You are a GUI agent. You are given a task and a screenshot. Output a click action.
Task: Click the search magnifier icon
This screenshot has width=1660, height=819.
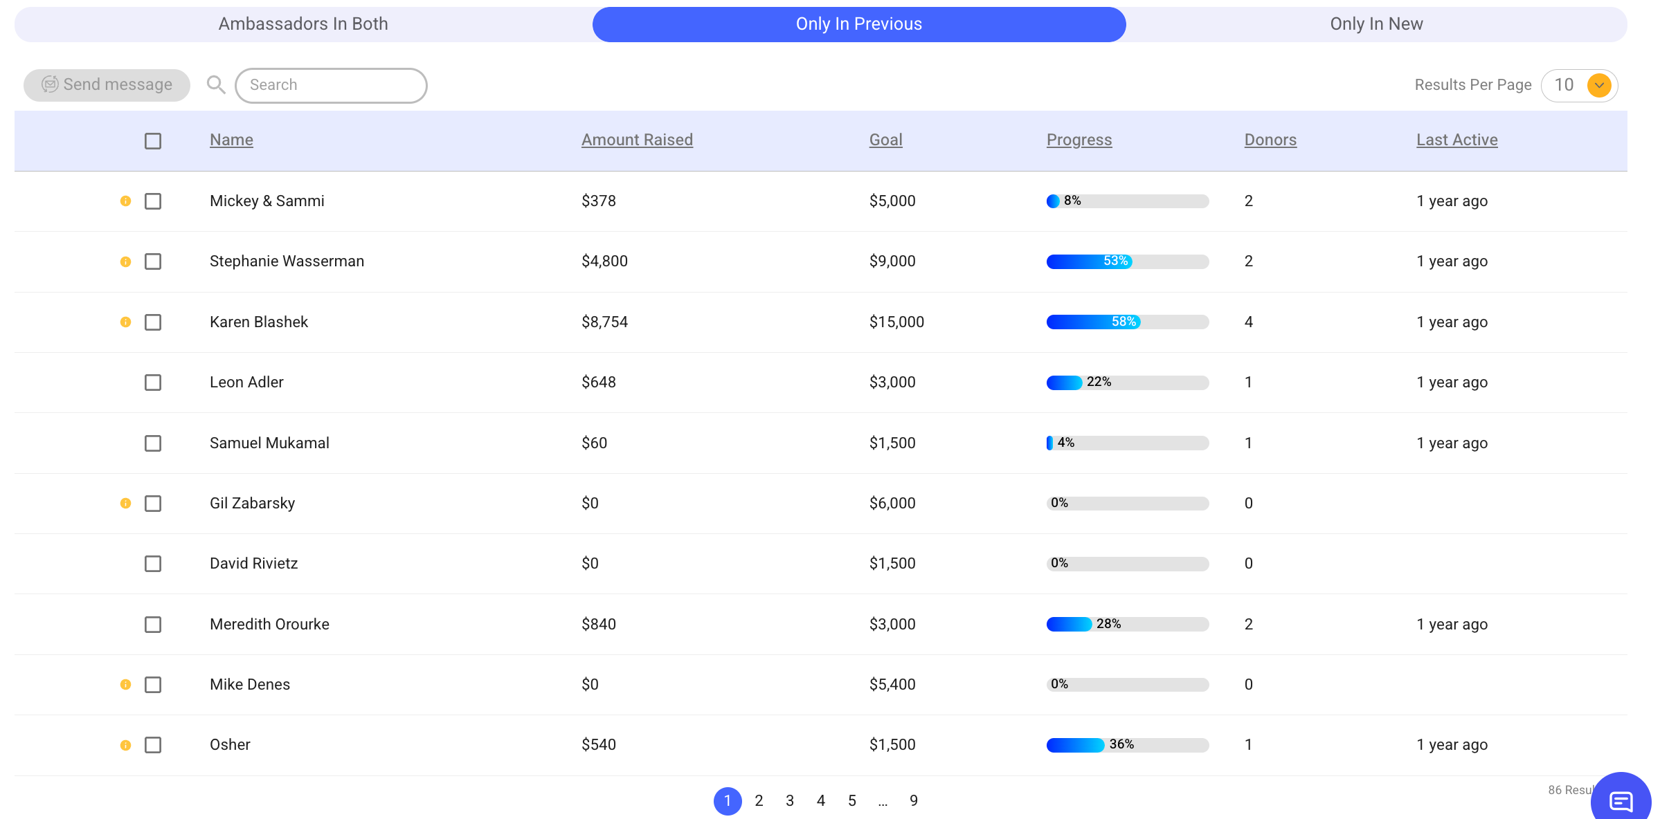(216, 85)
